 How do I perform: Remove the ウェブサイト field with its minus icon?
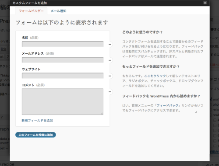[110, 76]
